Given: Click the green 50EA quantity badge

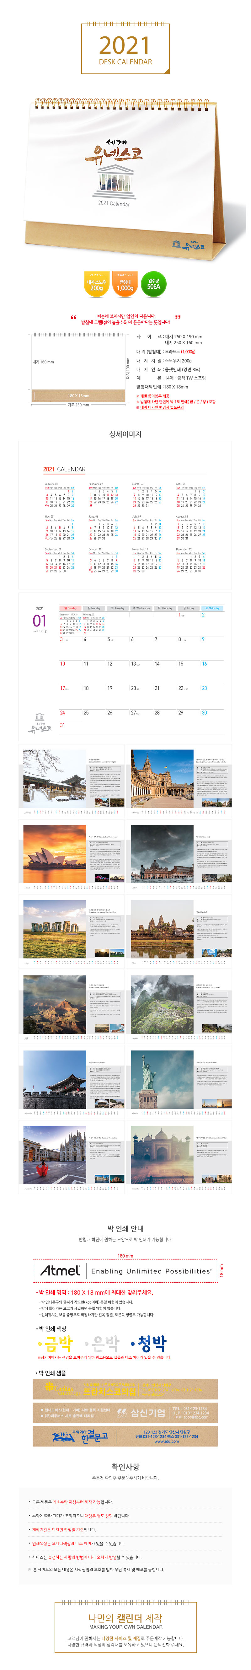Looking at the screenshot, I should tap(154, 283).
